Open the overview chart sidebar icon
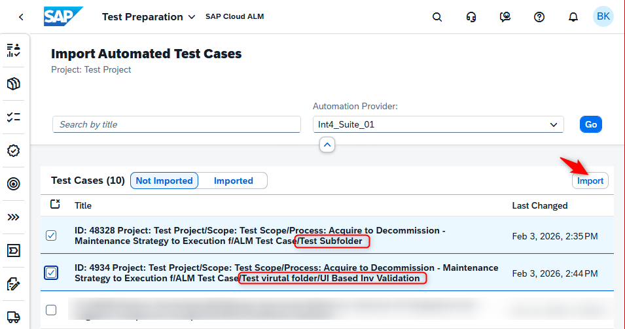625x329 pixels. (x=14, y=50)
